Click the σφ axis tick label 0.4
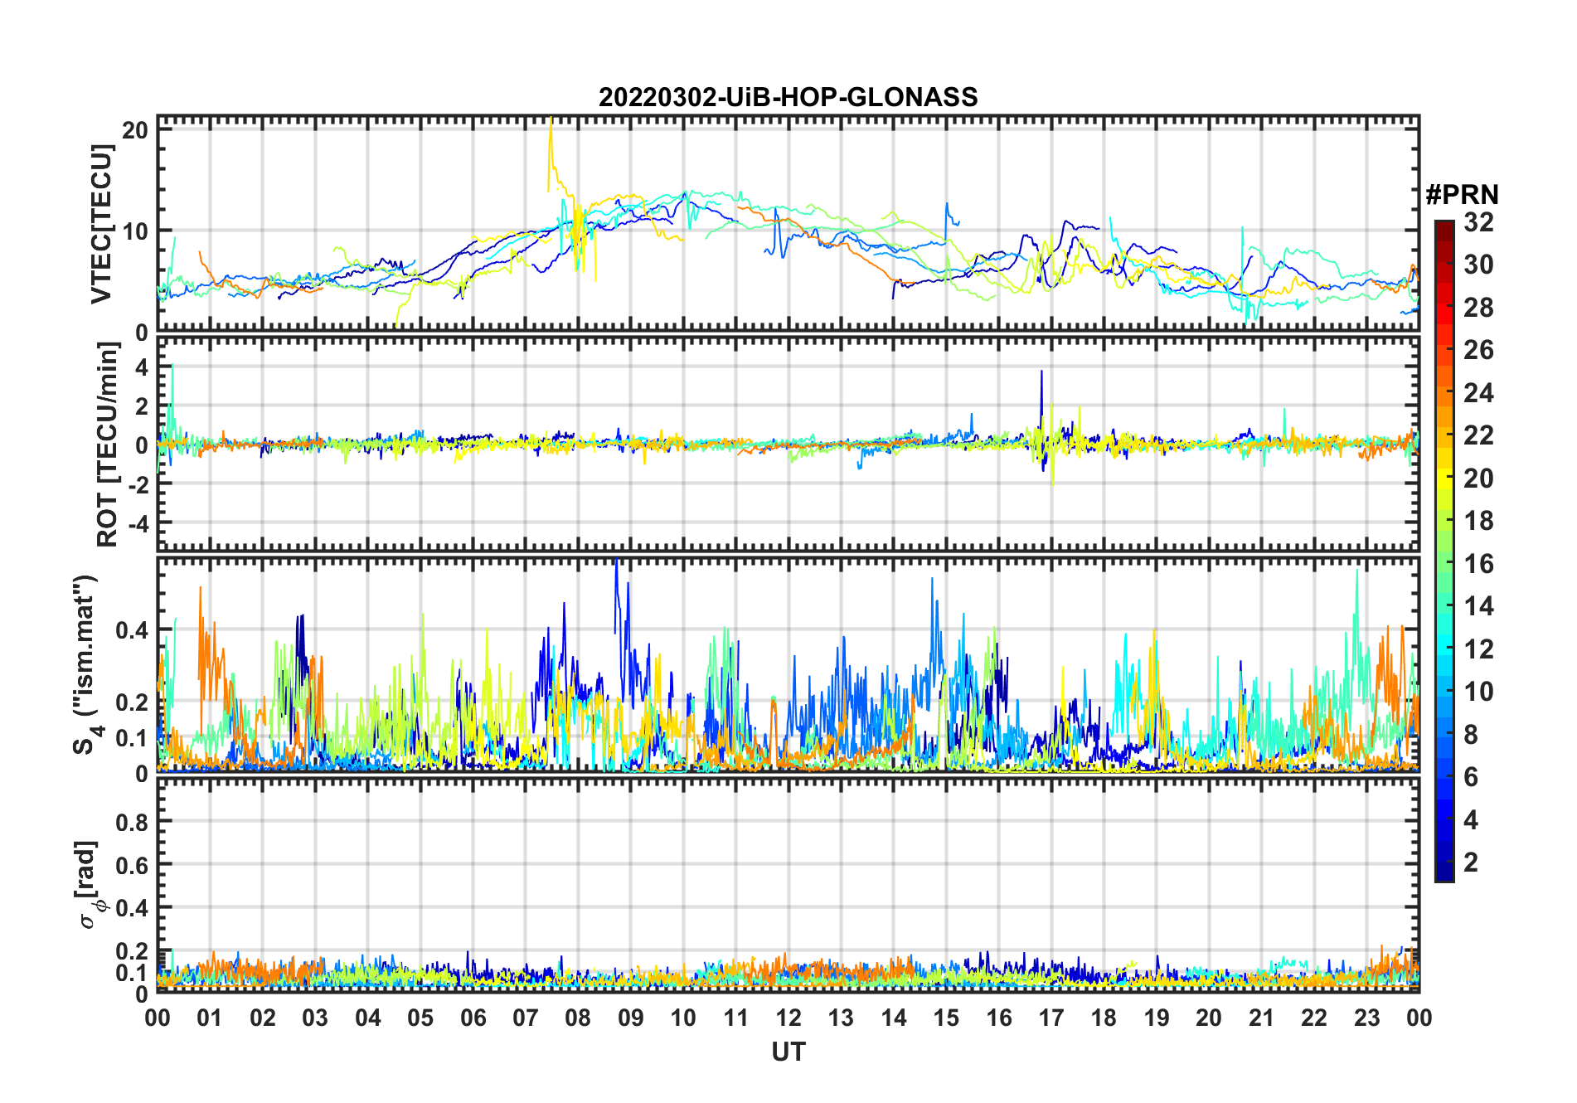The image size is (1577, 1103). [133, 908]
